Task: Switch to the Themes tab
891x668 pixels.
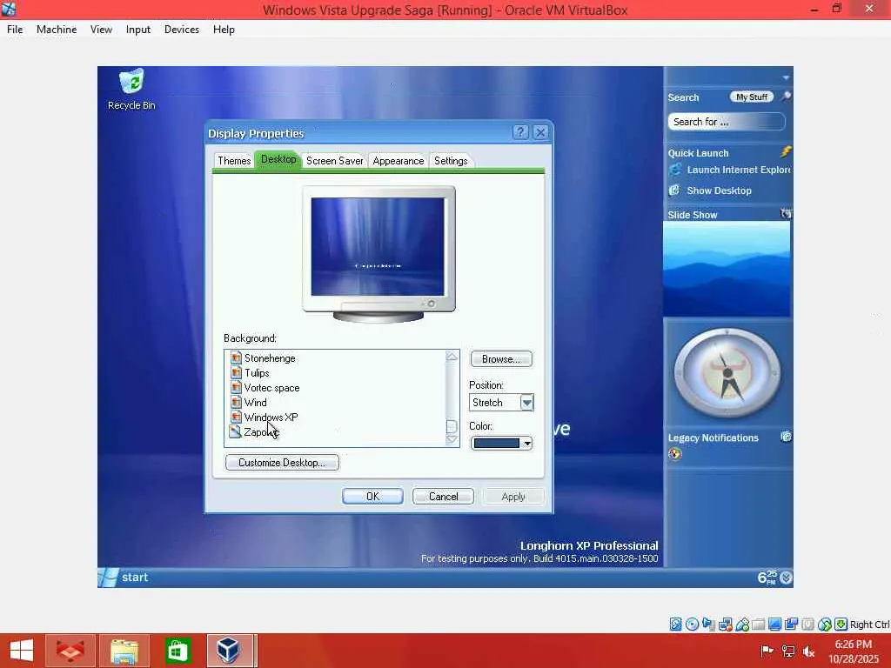Action: tap(234, 161)
